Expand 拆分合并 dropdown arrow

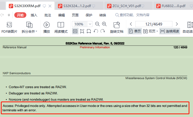tap(37, 31)
